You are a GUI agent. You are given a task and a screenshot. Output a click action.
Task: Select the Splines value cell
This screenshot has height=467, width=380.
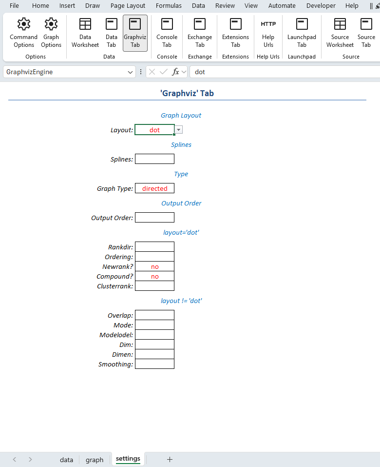(154, 159)
